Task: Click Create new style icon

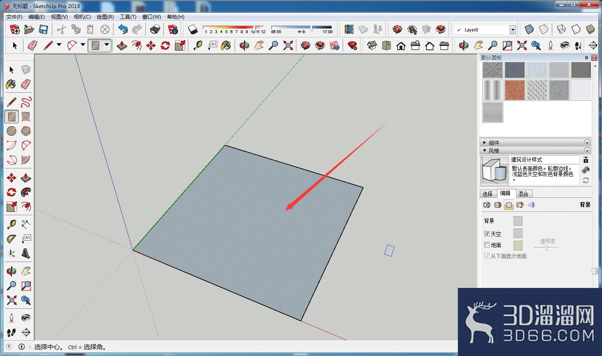Action: pyautogui.click(x=586, y=170)
